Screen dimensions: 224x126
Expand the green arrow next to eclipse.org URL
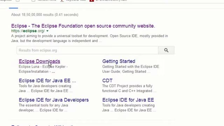point(48,31)
